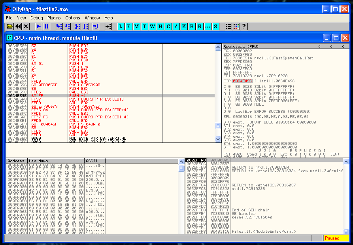Image resolution: width=353 pixels, height=245 pixels.
Task: Select the PUSH -1 instruction line
Action: (110, 95)
